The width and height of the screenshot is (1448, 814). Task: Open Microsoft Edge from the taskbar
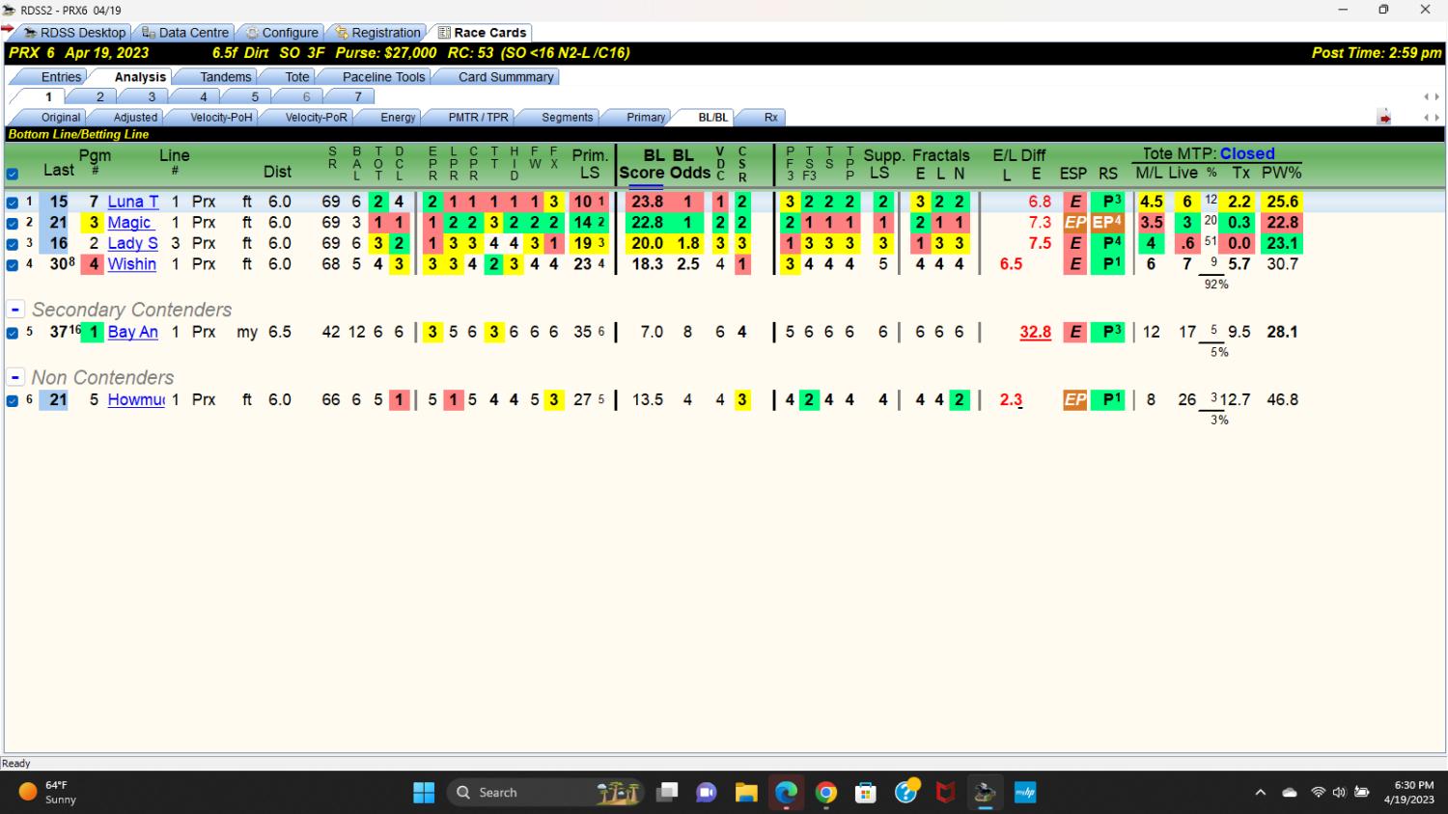click(786, 792)
